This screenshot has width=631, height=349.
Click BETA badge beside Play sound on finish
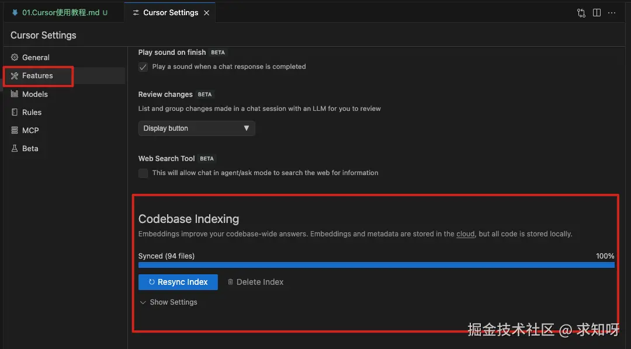click(218, 53)
